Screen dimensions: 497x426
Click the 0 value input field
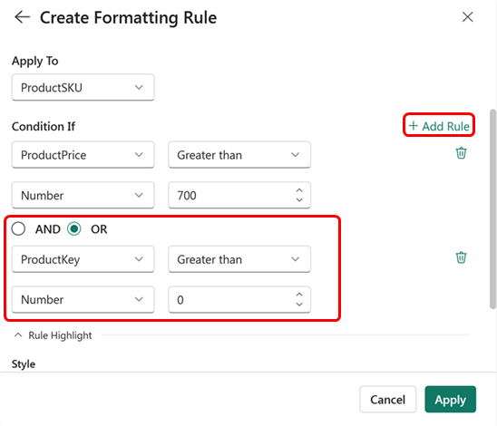pos(239,299)
